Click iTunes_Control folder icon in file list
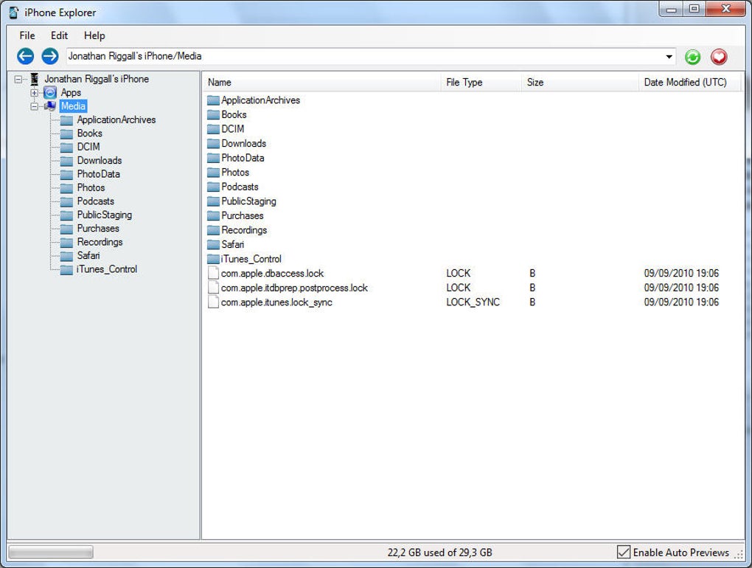 point(213,259)
